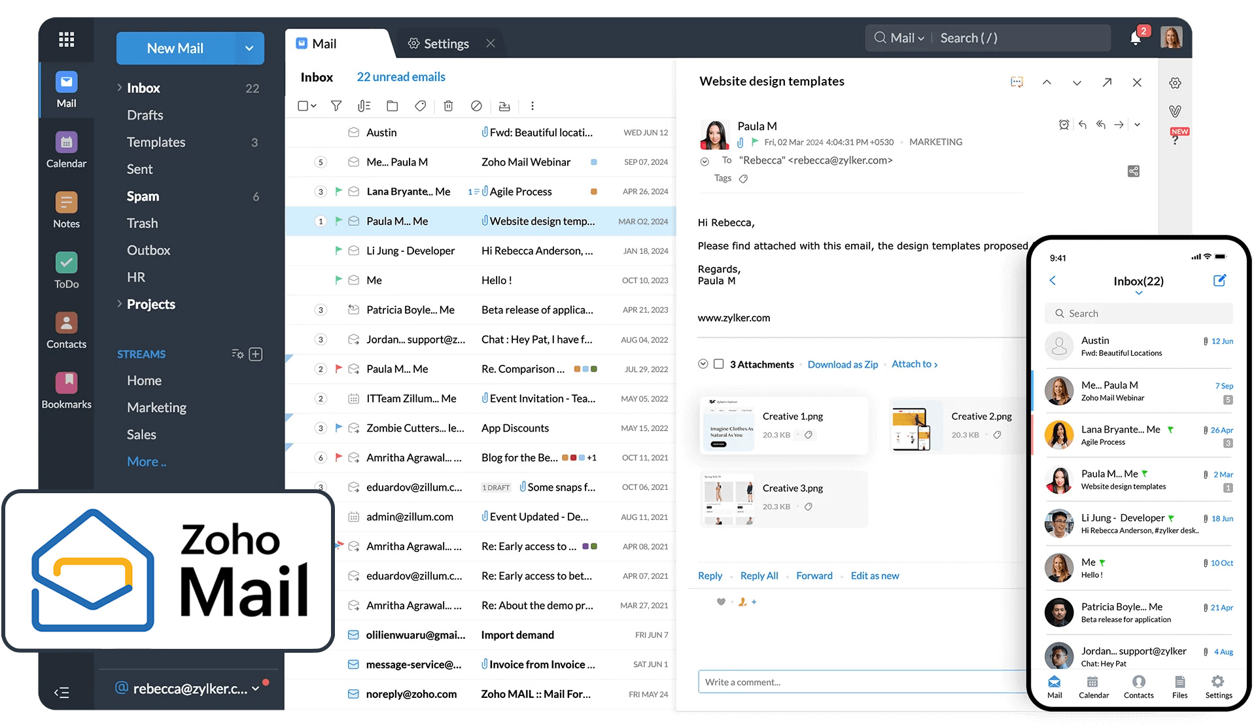Click the mark as spam block icon
The width and height of the screenshot is (1256, 728).
click(476, 105)
